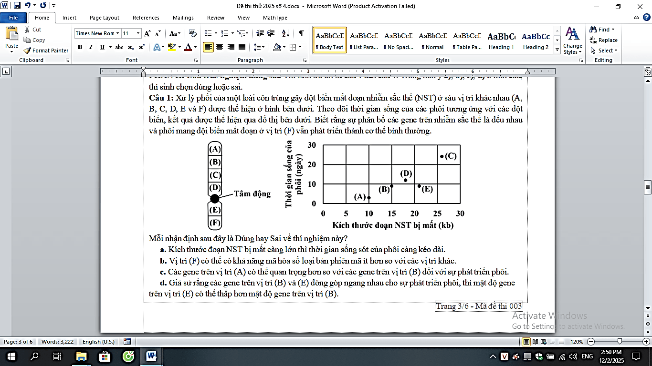This screenshot has width=652, height=366.
Task: Click the Format Painter tool
Action: click(46, 50)
